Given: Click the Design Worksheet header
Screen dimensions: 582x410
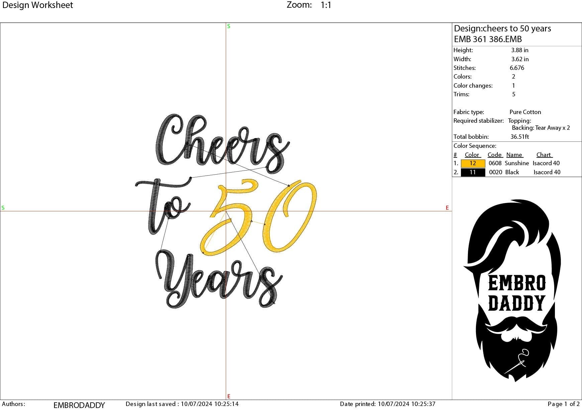Looking at the screenshot, I should (x=37, y=5).
